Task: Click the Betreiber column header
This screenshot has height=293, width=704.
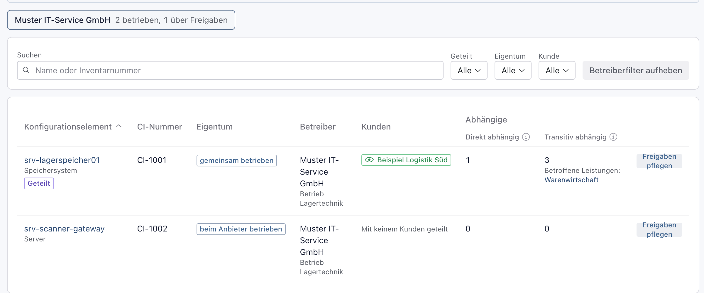Action: (318, 127)
